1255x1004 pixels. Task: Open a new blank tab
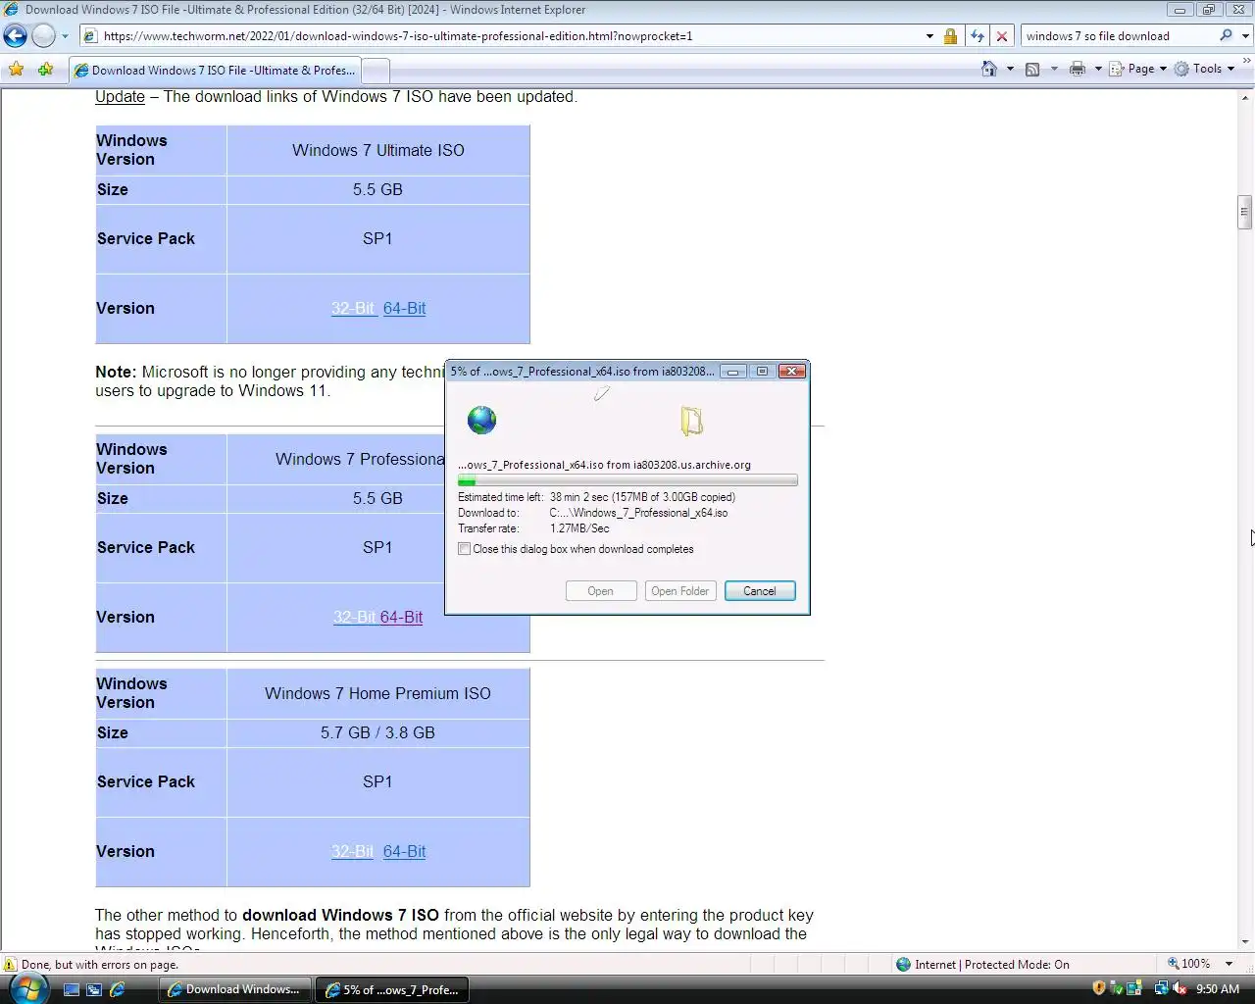(x=376, y=71)
